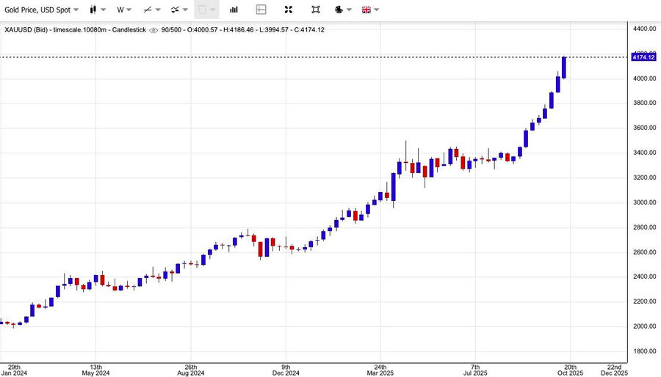Click the greyed-out trash delete icon
This screenshot has height=377, width=661.
click(x=202, y=10)
